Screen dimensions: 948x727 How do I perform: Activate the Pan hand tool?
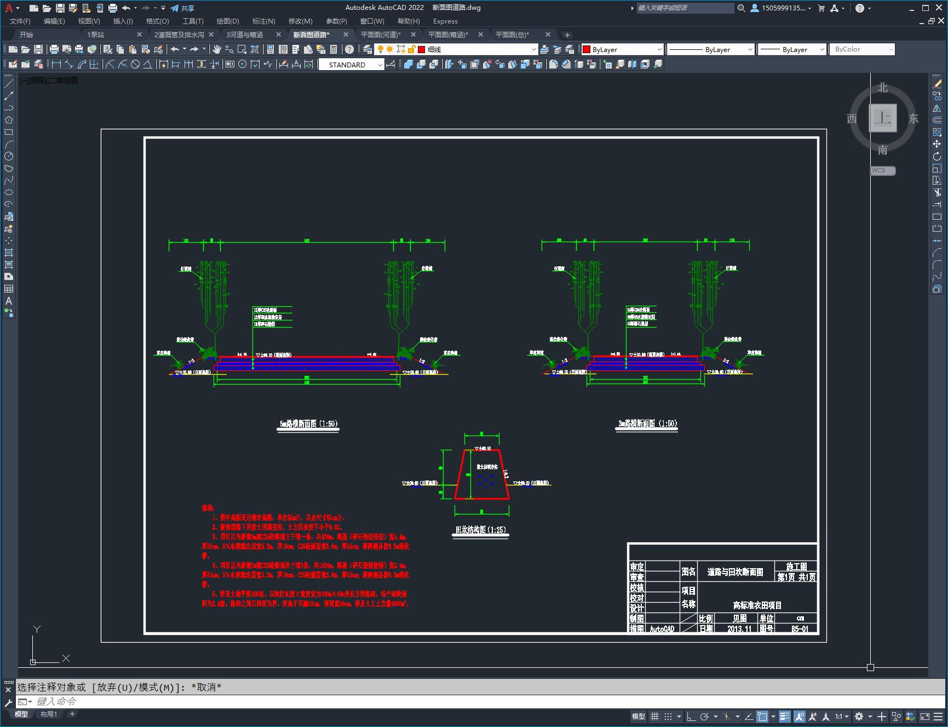tap(217, 49)
